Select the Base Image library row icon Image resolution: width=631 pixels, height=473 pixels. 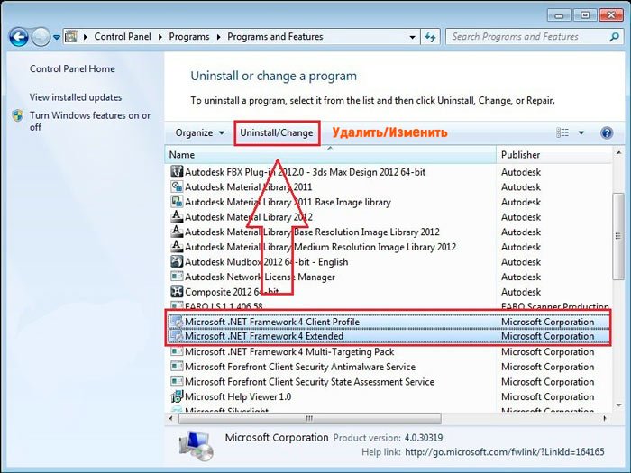tap(177, 202)
